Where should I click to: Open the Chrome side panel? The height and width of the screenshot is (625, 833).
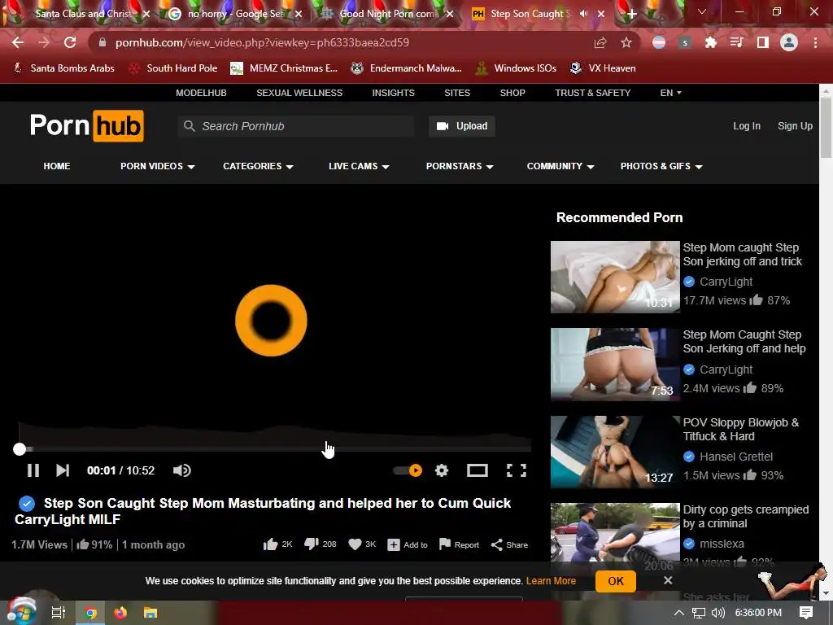click(763, 42)
